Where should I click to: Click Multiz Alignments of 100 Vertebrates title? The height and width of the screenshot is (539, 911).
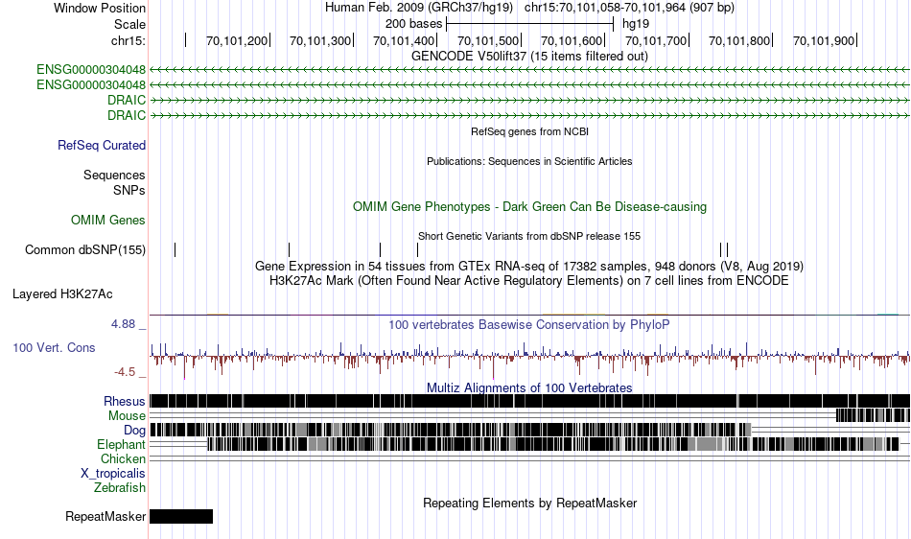click(529, 387)
